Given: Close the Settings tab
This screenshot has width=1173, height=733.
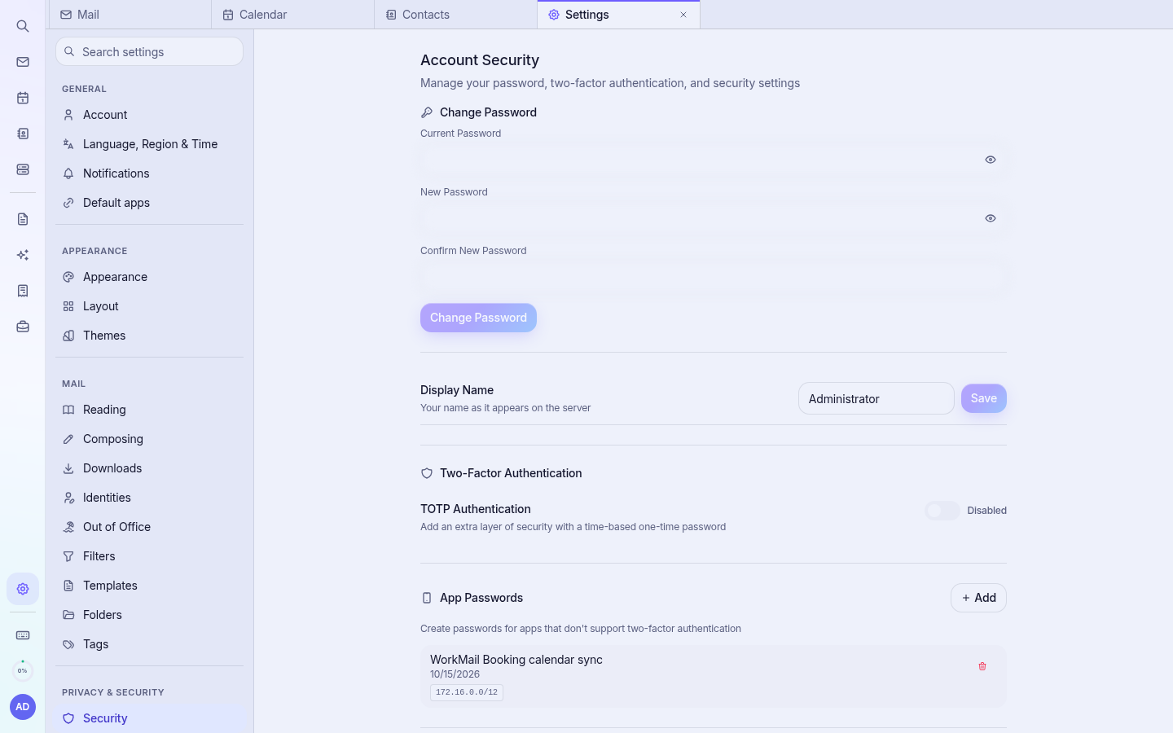Looking at the screenshot, I should 683,15.
